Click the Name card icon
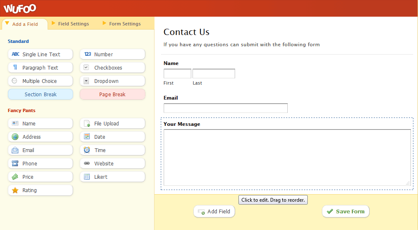This screenshot has height=230, width=418. click(15, 123)
